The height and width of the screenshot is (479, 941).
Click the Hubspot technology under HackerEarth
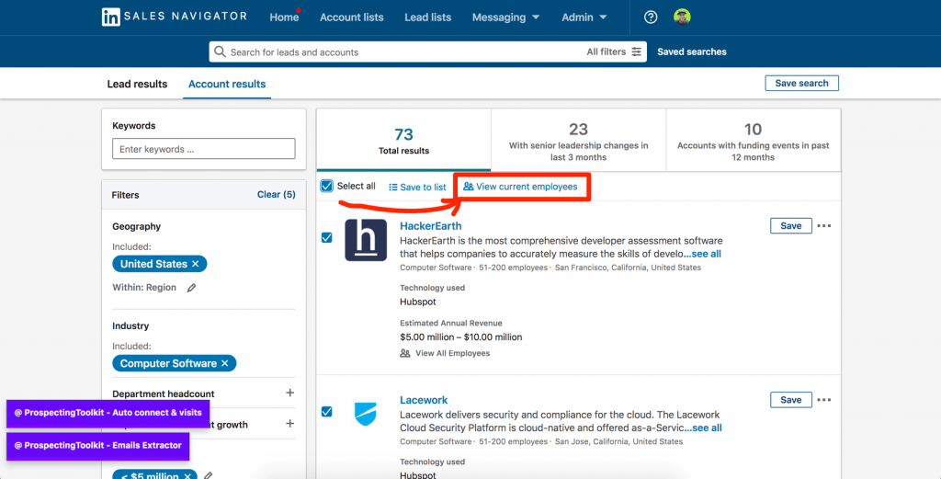(x=418, y=302)
